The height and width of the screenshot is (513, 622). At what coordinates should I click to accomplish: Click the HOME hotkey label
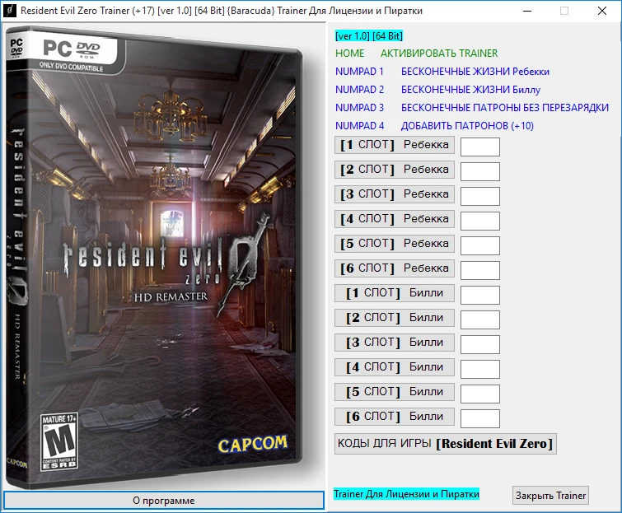pyautogui.click(x=349, y=54)
